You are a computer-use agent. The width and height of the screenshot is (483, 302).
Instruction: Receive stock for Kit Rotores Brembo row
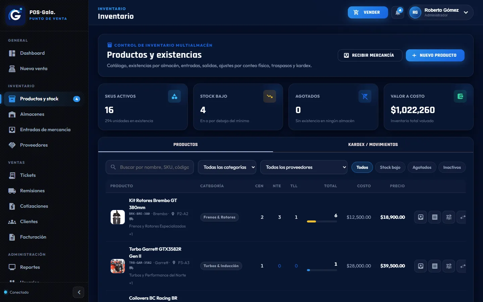421,217
